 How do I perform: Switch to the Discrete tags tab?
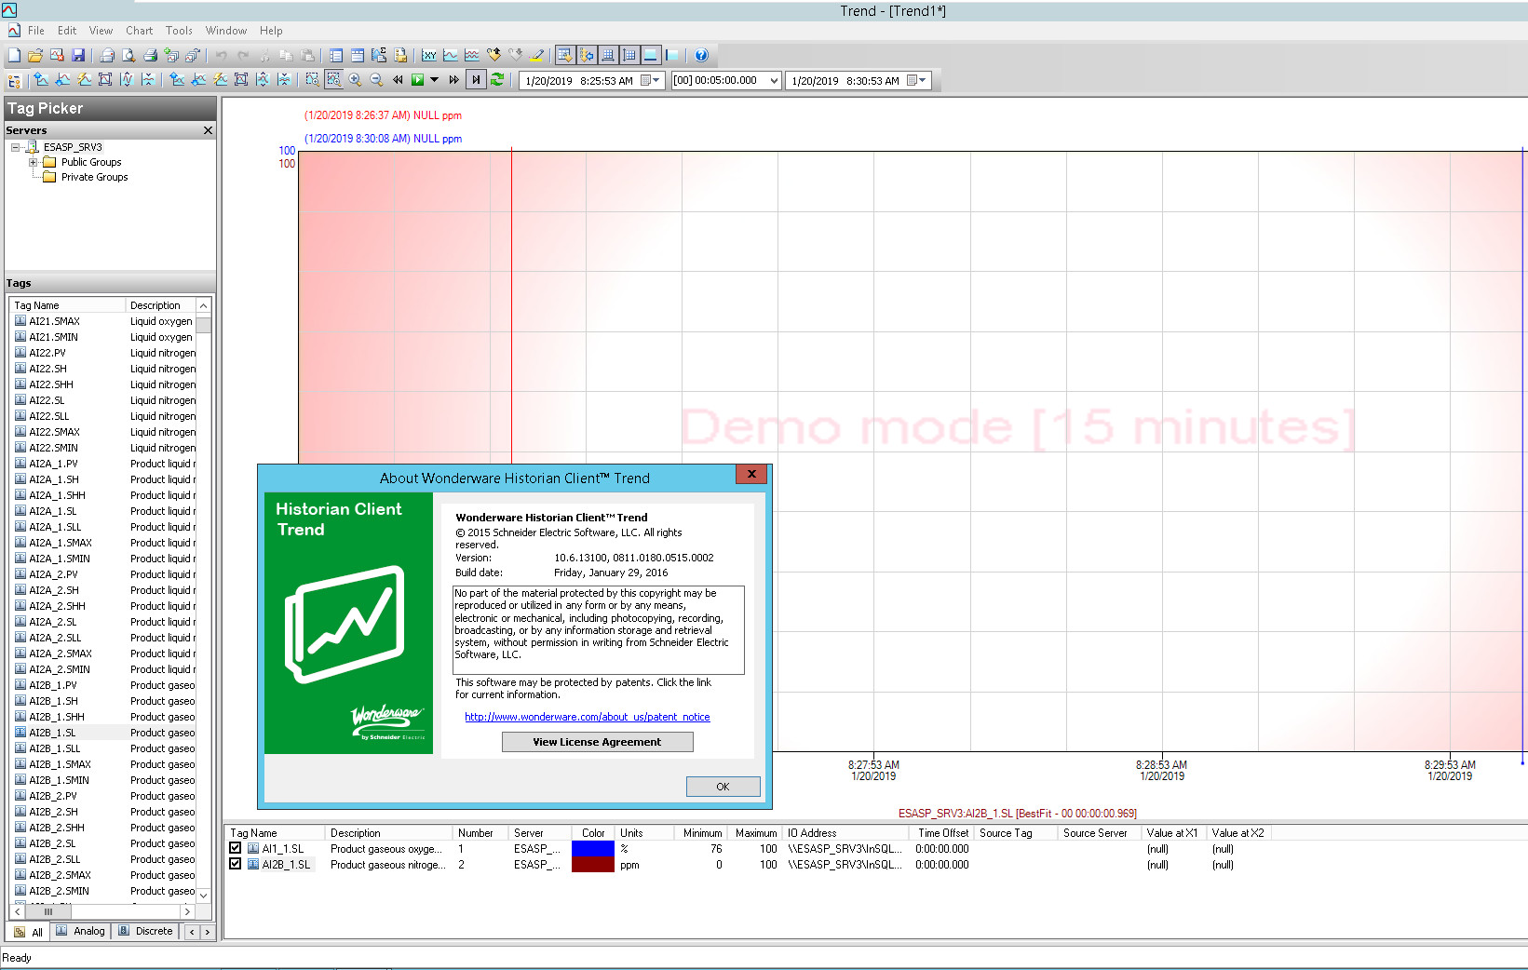tap(146, 931)
